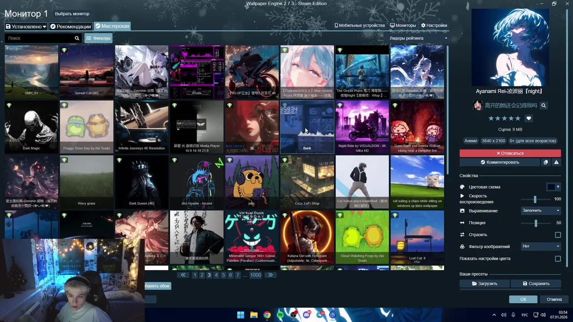Open the Фильтры panel
The width and height of the screenshot is (573, 322).
98,38
